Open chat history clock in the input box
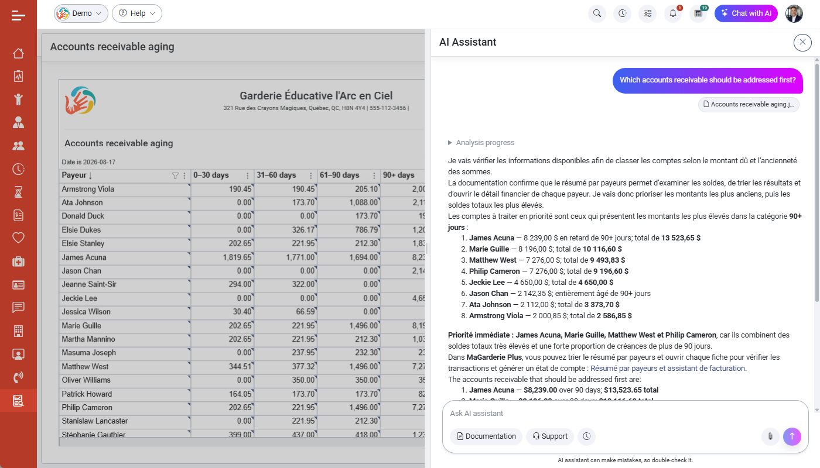The width and height of the screenshot is (820, 468). coord(586,436)
